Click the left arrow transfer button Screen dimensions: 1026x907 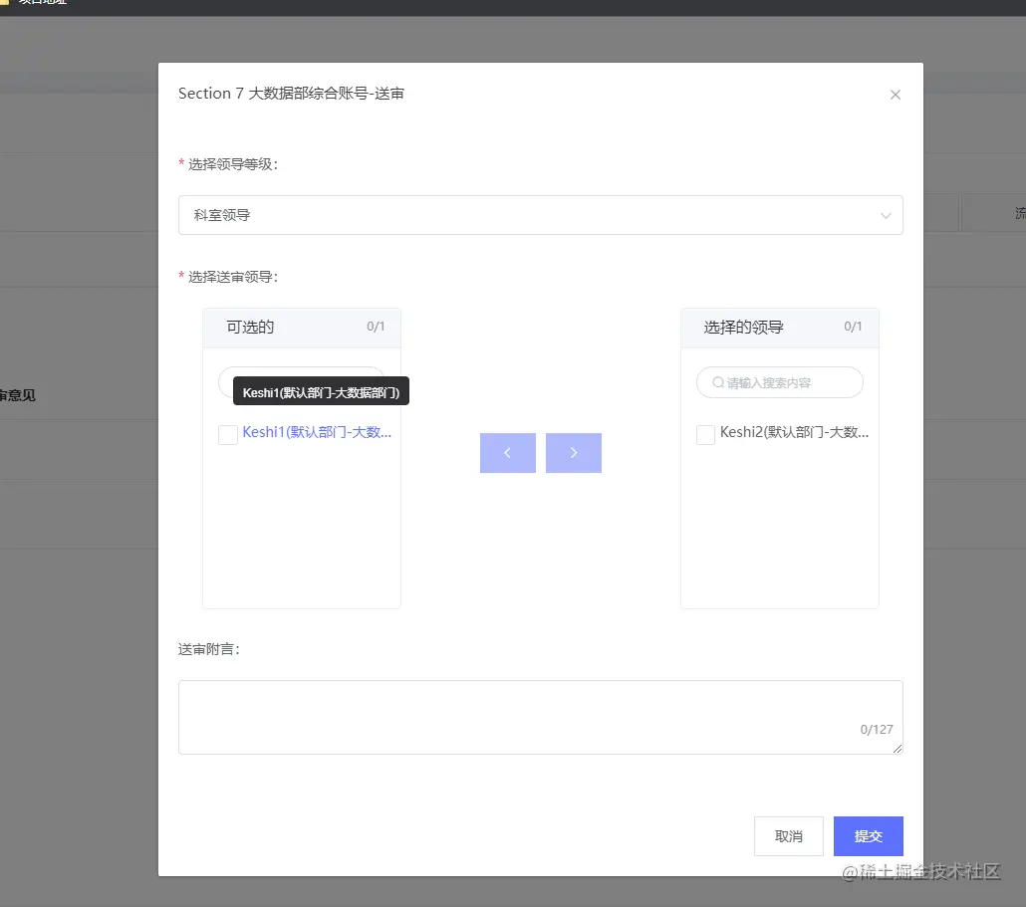(508, 453)
